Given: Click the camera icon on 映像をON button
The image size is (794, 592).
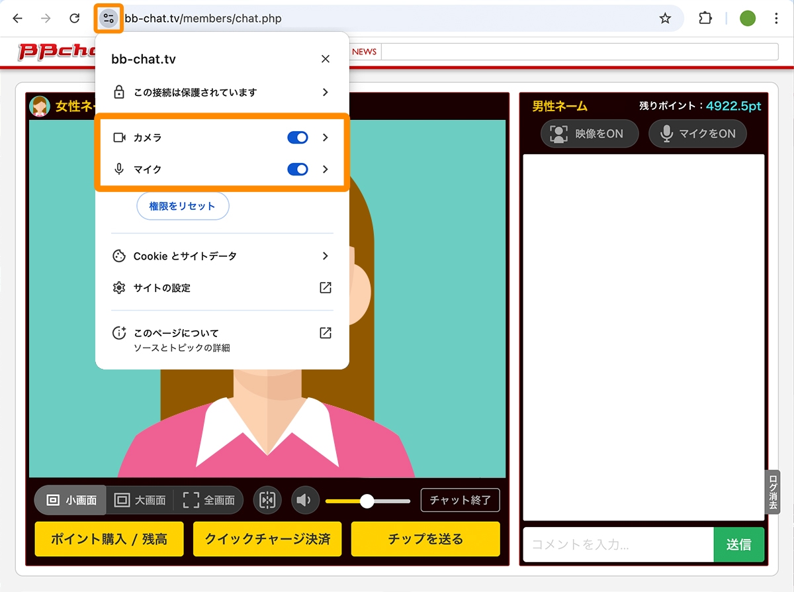Looking at the screenshot, I should (560, 133).
